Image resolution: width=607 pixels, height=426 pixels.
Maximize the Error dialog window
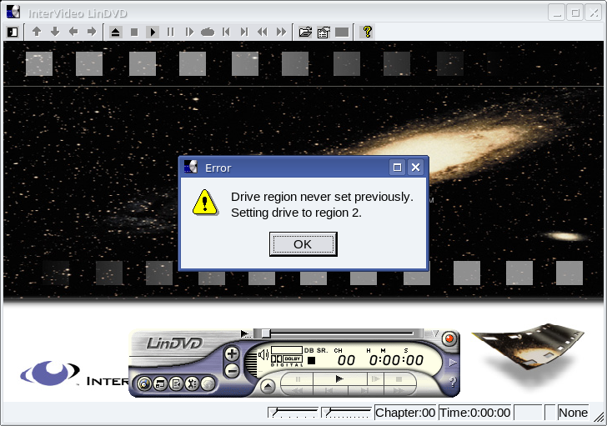(397, 168)
